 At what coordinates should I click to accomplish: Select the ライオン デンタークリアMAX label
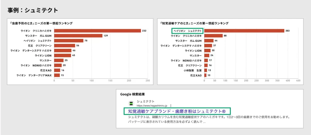(x=34, y=75)
